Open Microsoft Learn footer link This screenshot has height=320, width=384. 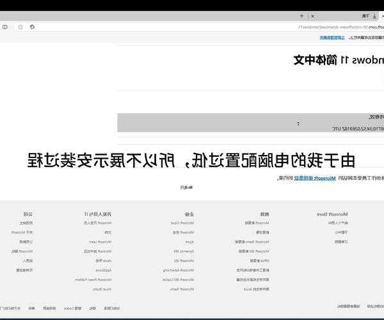100,242
